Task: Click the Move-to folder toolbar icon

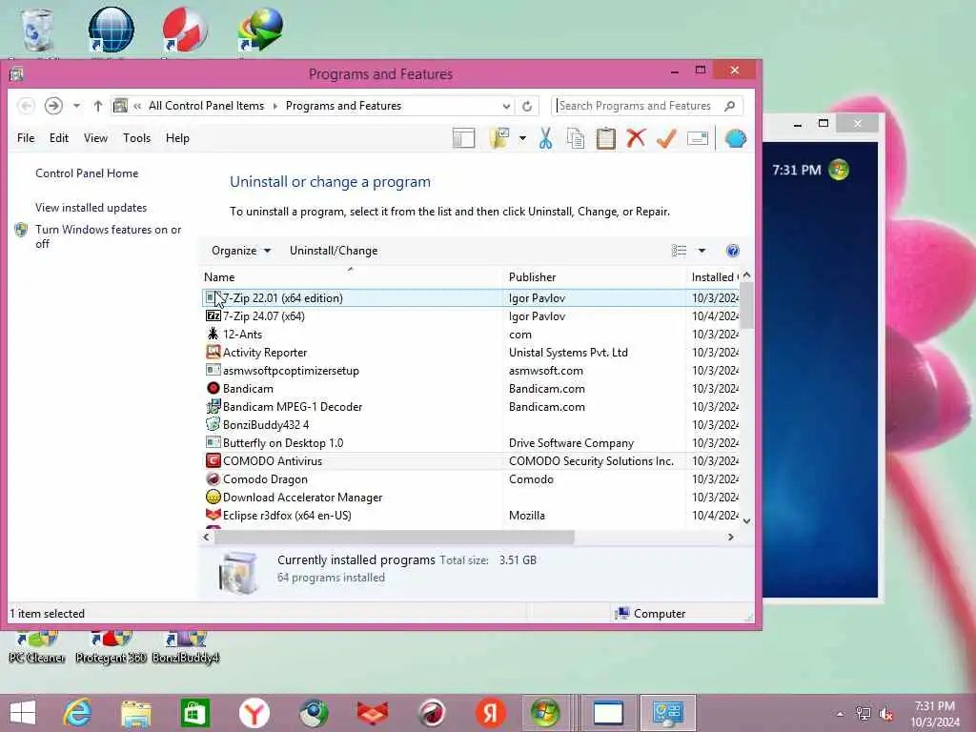Action: [x=499, y=138]
